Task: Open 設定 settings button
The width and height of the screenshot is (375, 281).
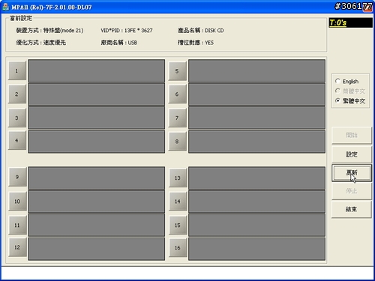Action: [352, 154]
